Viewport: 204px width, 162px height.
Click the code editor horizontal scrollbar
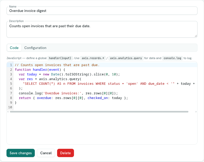pos(99,112)
